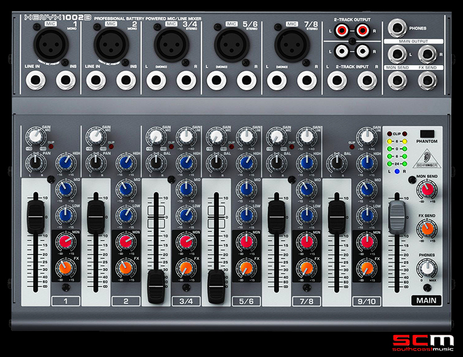
Task: Click channel 7/8 orange FX knob
Action: coord(307,267)
